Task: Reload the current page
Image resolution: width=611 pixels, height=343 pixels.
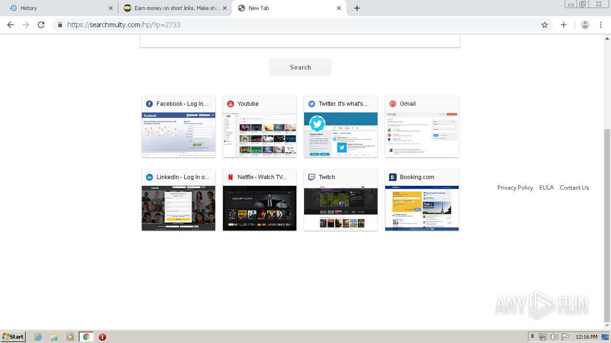Action: click(x=41, y=25)
